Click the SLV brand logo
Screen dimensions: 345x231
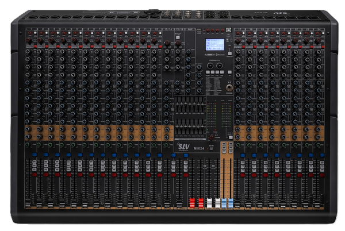(183, 147)
